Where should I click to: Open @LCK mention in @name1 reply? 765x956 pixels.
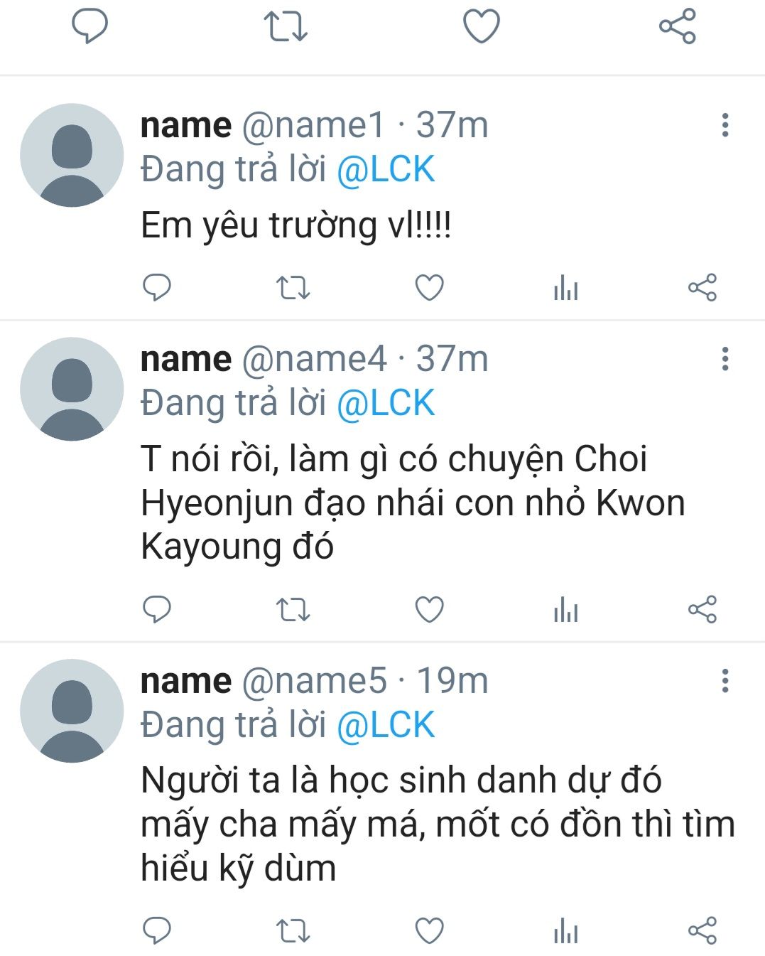tap(385, 169)
